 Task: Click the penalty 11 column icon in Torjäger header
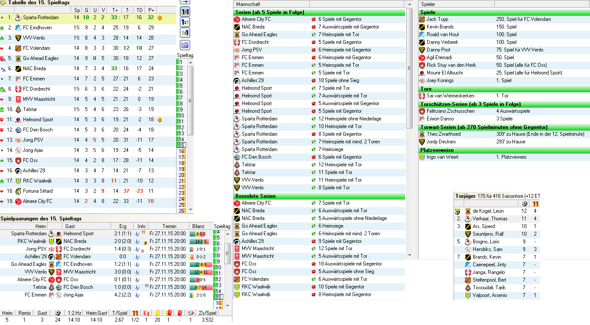pos(535,203)
